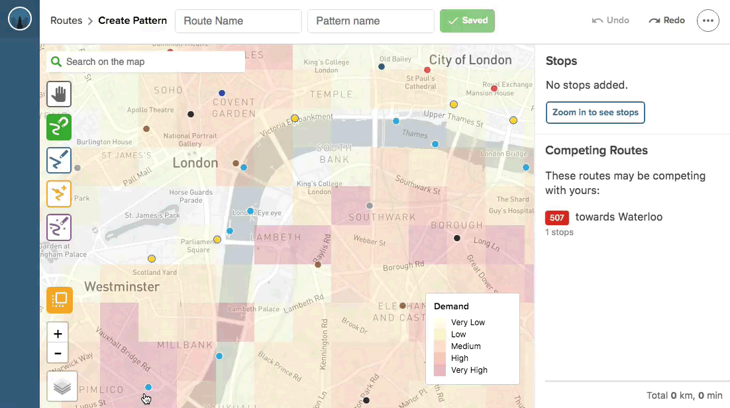This screenshot has height=408, width=730.
Task: Click the search magnifier icon
Action: pos(56,62)
